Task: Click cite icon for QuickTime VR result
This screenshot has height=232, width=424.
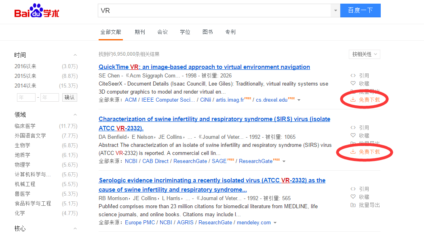Action: coord(353,75)
